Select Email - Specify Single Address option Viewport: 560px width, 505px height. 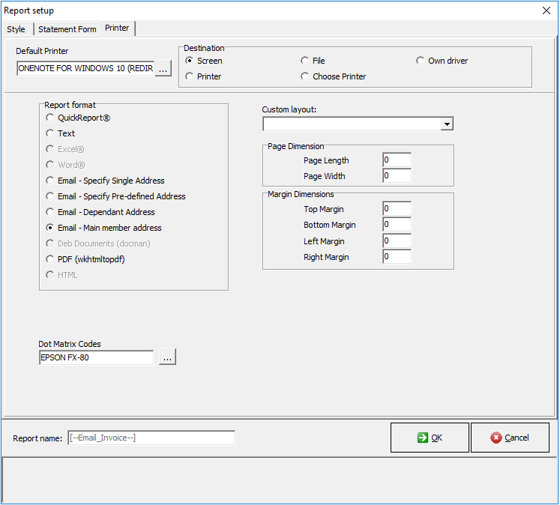50,181
